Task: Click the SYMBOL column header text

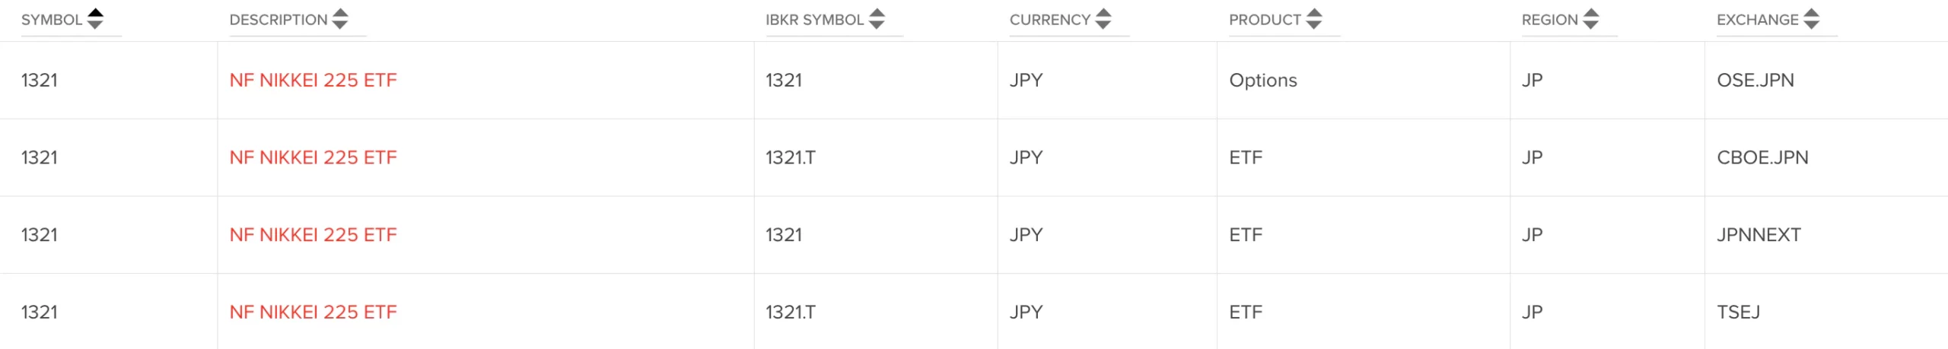Action: [52, 20]
